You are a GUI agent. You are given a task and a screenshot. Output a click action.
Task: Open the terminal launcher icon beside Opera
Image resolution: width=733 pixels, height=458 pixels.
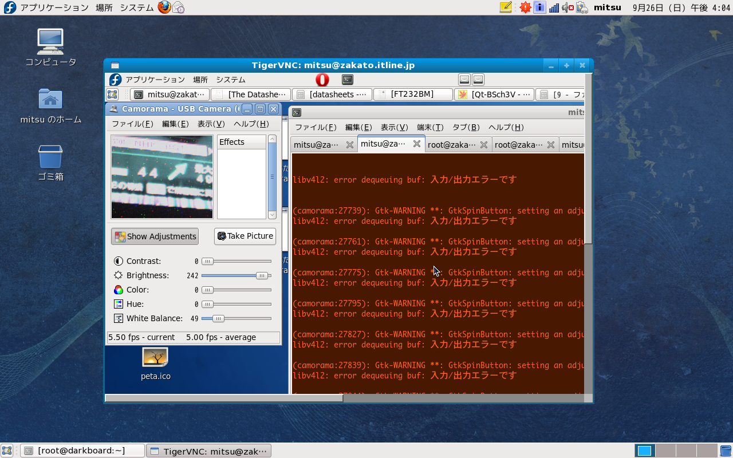(348, 80)
